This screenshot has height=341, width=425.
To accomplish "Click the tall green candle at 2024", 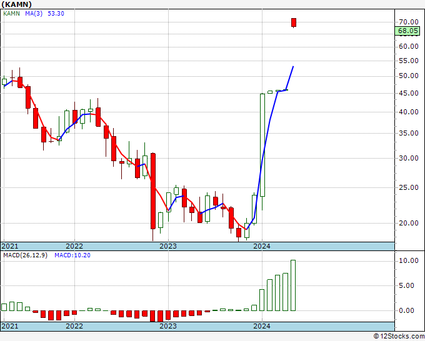I will pyautogui.click(x=262, y=145).
